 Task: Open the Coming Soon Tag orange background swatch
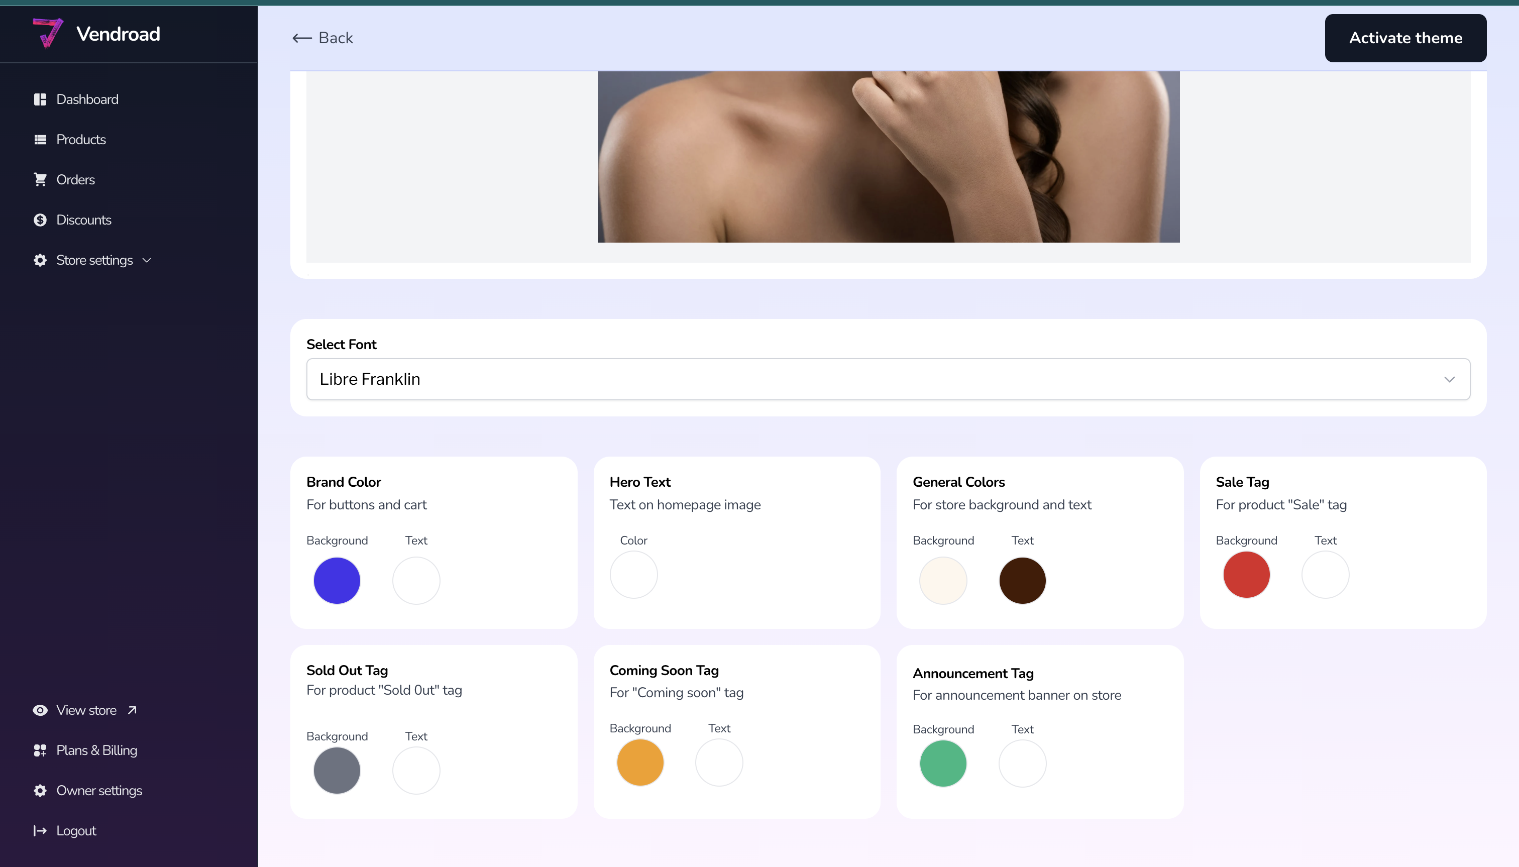click(639, 762)
